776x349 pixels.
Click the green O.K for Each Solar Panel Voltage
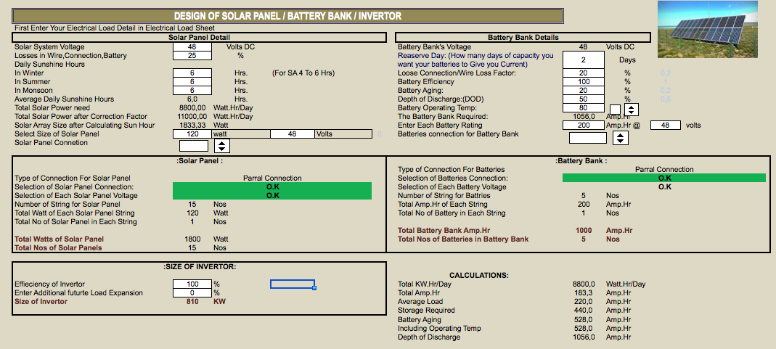click(x=272, y=195)
